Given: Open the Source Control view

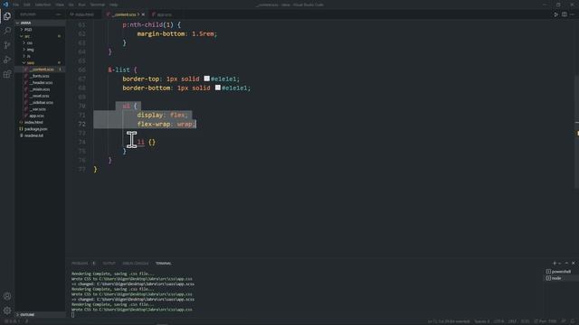Looking at the screenshot, I should pyautogui.click(x=7, y=45).
